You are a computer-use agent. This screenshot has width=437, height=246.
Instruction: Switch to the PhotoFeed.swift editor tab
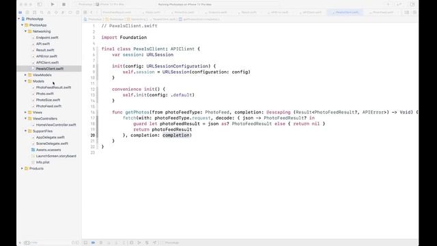tap(382, 12)
